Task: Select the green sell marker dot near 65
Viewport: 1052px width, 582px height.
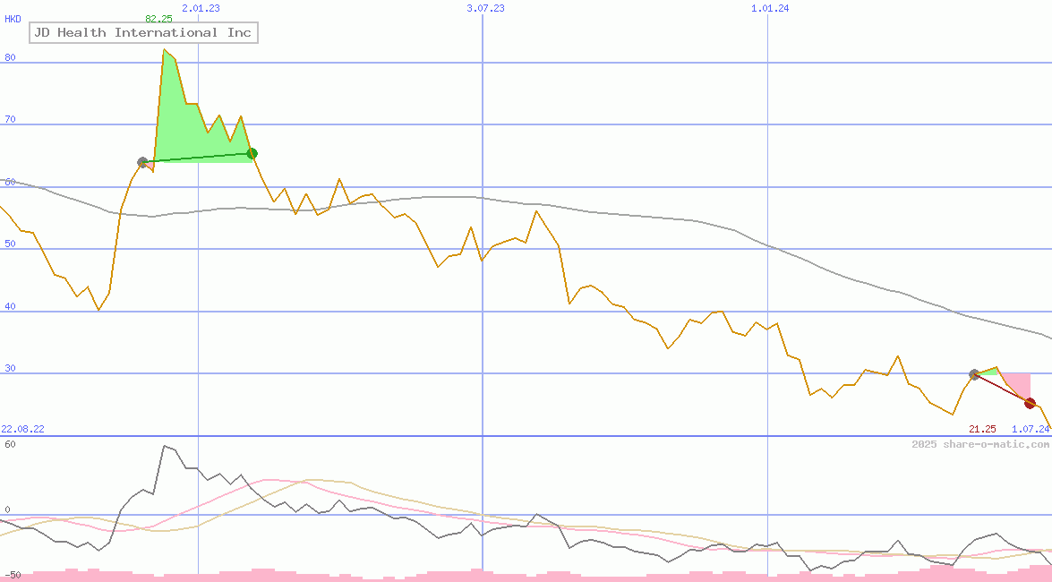Action: [252, 154]
